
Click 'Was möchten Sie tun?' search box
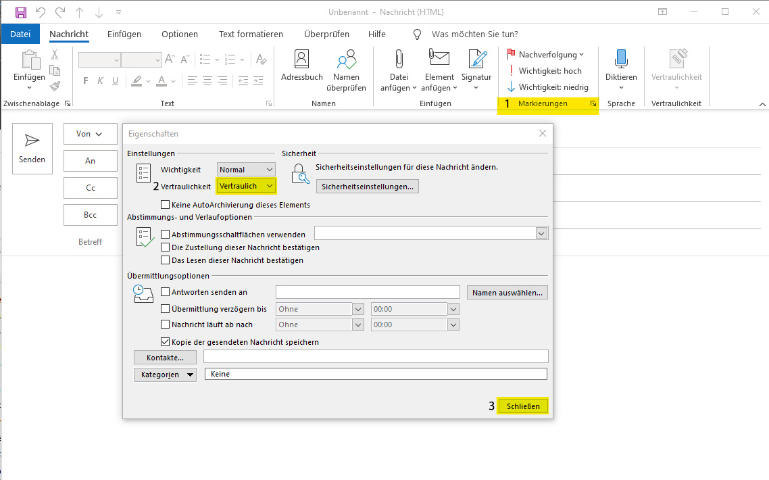point(474,34)
